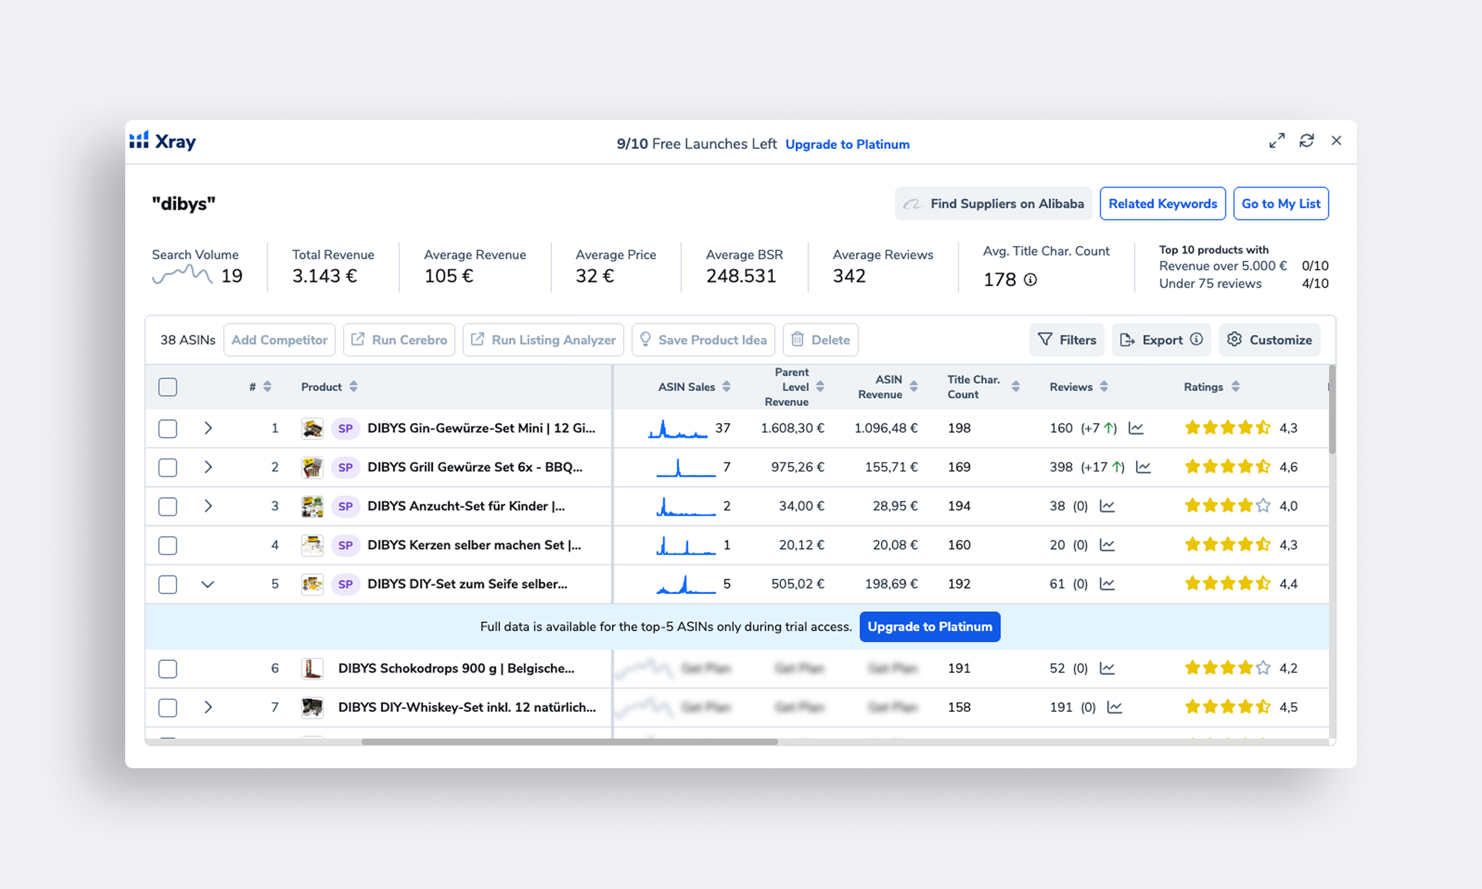
Task: Sort by the ASIN Sales column arrows
Action: pyautogui.click(x=726, y=387)
